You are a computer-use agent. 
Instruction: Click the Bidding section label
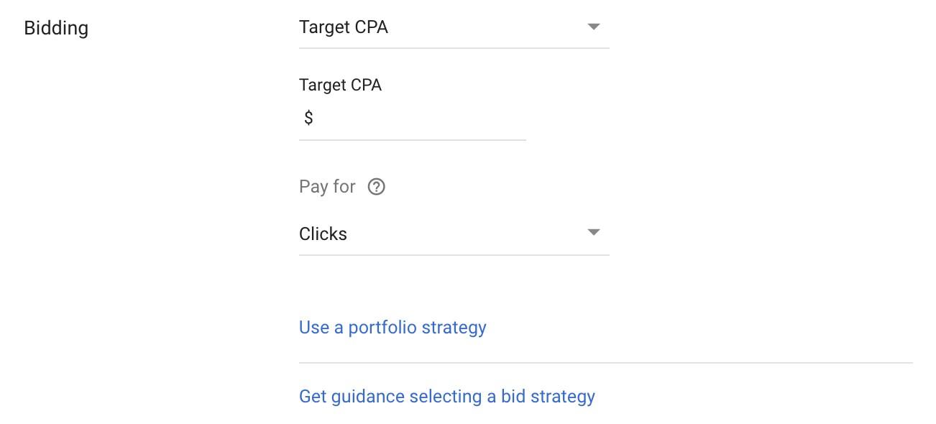click(x=55, y=27)
